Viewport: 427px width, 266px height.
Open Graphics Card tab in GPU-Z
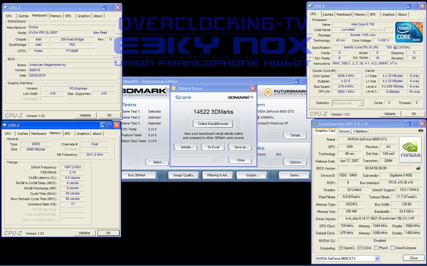325,131
